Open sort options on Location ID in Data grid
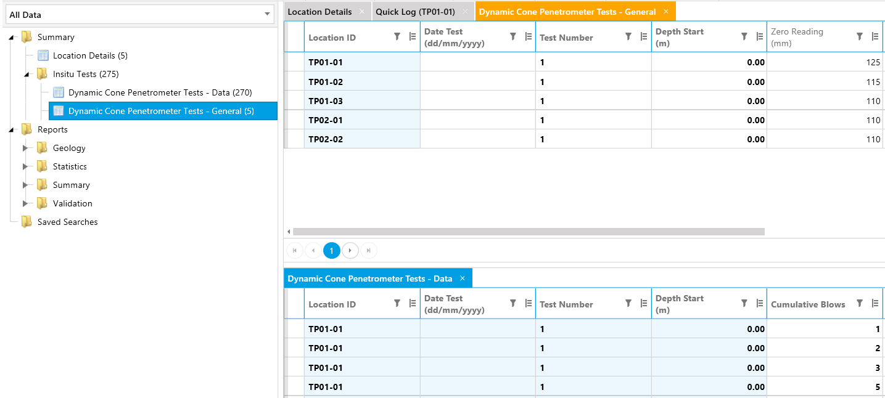This screenshot has width=885, height=398. [411, 303]
